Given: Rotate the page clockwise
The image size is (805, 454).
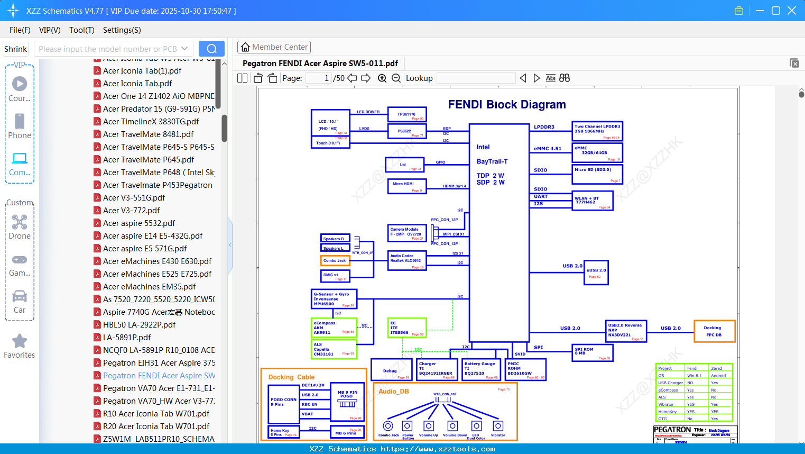Looking at the screenshot, I should click(273, 78).
